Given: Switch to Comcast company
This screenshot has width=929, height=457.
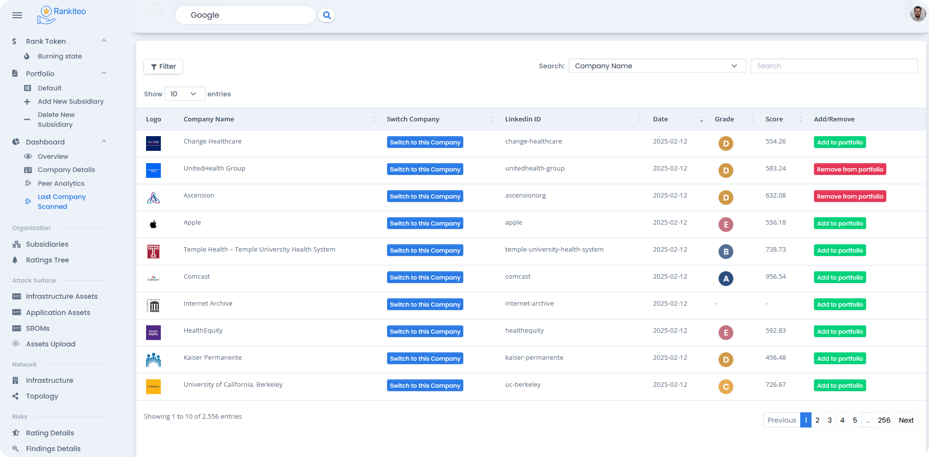Looking at the screenshot, I should point(425,278).
